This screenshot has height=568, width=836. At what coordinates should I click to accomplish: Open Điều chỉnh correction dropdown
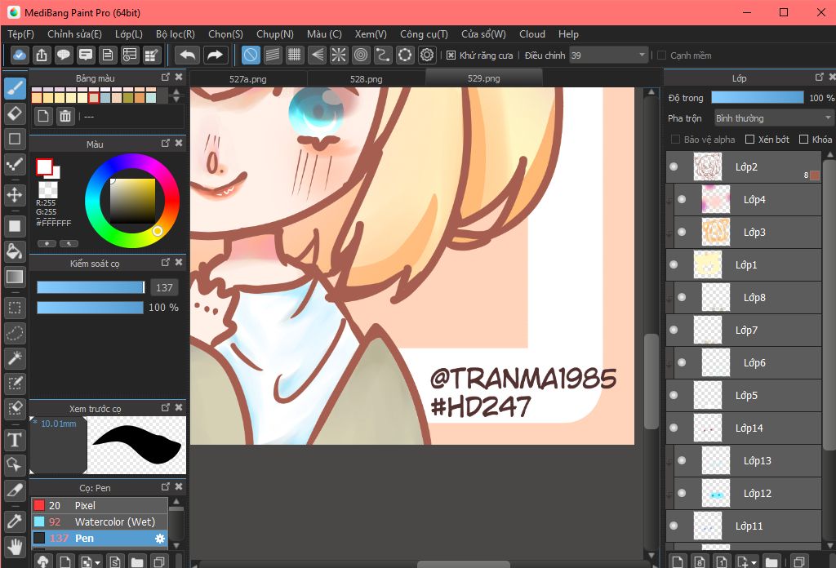pos(608,55)
